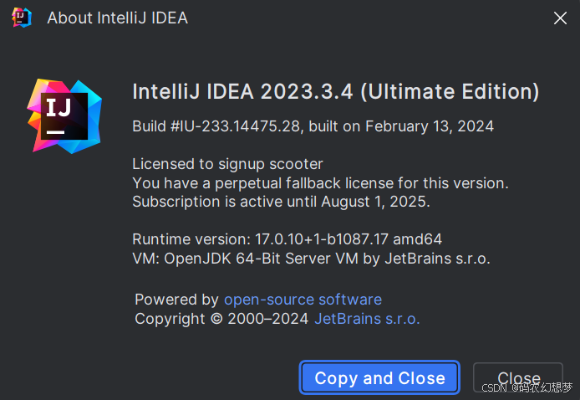Click the CSDN watermark text

[527, 387]
